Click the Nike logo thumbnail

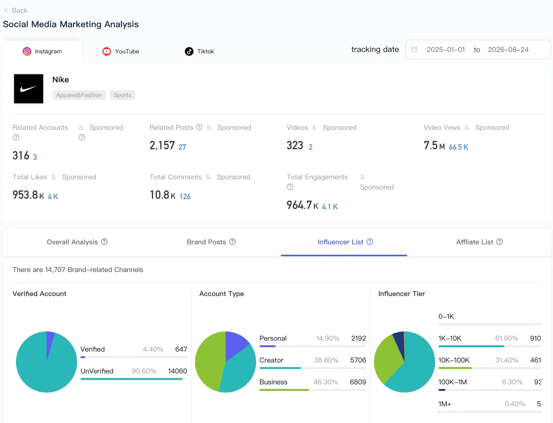tap(29, 89)
